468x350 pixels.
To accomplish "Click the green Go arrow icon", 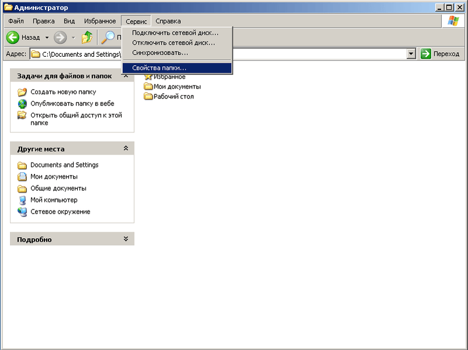I will coord(426,54).
